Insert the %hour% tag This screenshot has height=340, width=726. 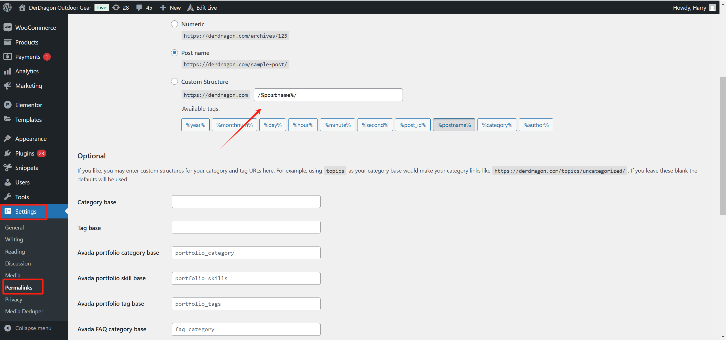click(x=303, y=125)
